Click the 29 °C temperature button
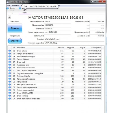The width and height of the screenshot is (113, 113). [15, 41]
